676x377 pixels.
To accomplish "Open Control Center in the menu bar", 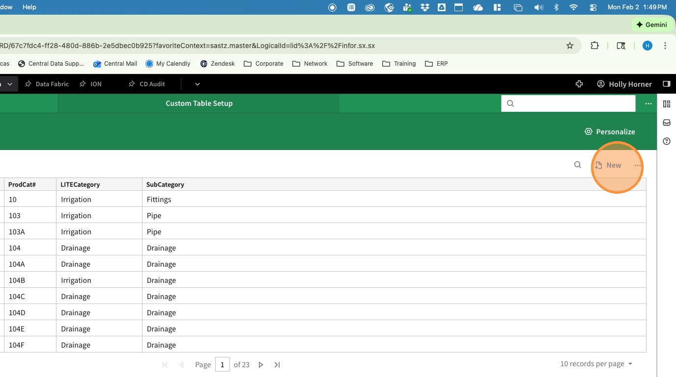I will [x=593, y=7].
